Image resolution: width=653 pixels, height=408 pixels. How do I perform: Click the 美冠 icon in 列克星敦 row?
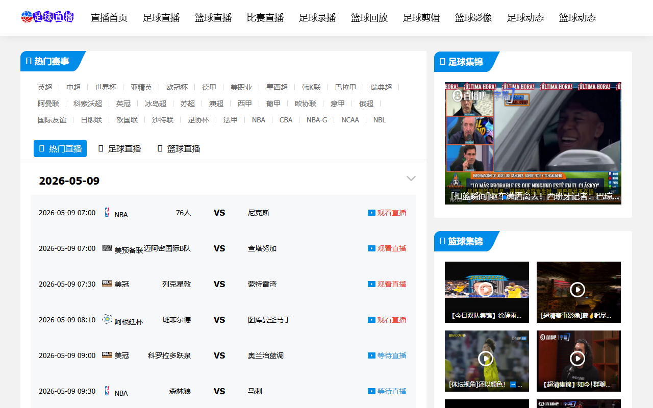tap(107, 284)
